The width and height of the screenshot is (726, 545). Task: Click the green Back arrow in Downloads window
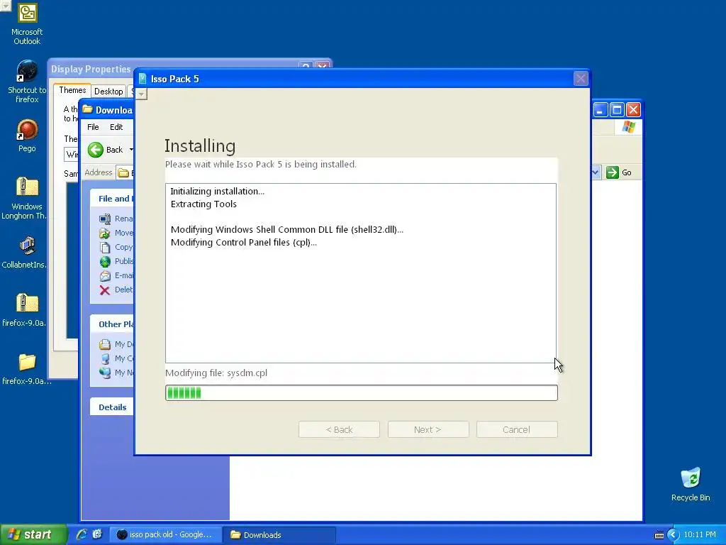point(96,150)
